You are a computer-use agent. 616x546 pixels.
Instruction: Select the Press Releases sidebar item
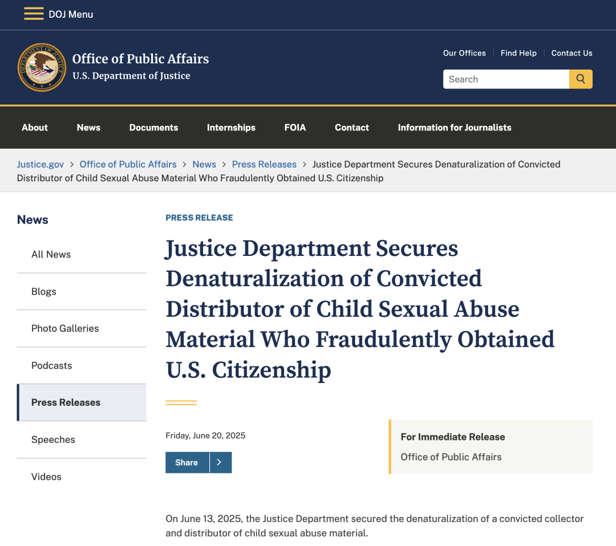coord(66,402)
